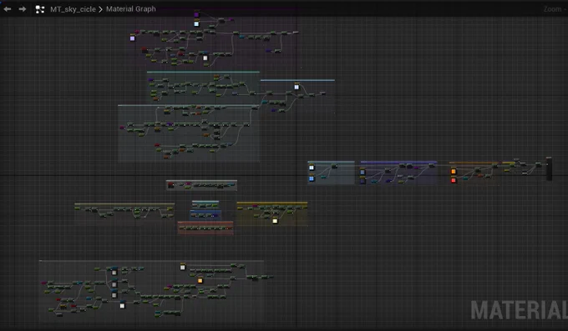Select the red comment box title bar
568x331 pixels.
(205, 223)
